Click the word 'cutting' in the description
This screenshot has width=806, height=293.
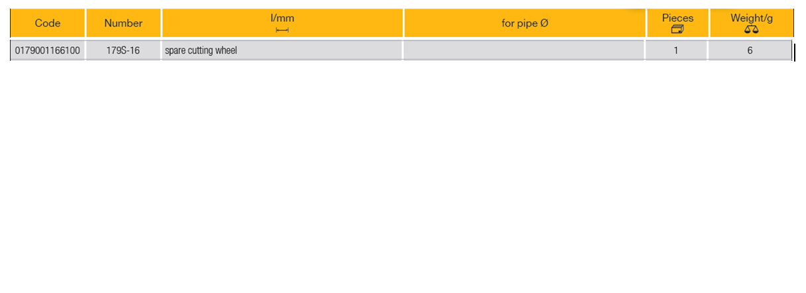pyautogui.click(x=200, y=50)
